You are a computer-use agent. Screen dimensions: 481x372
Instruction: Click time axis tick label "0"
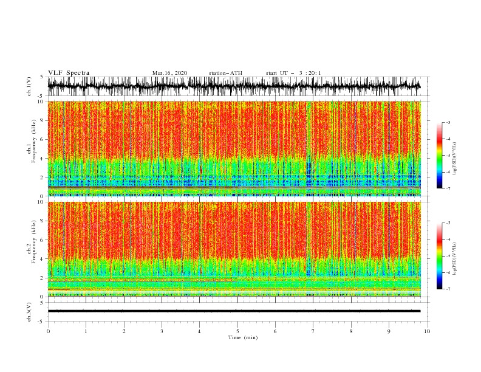point(48,331)
